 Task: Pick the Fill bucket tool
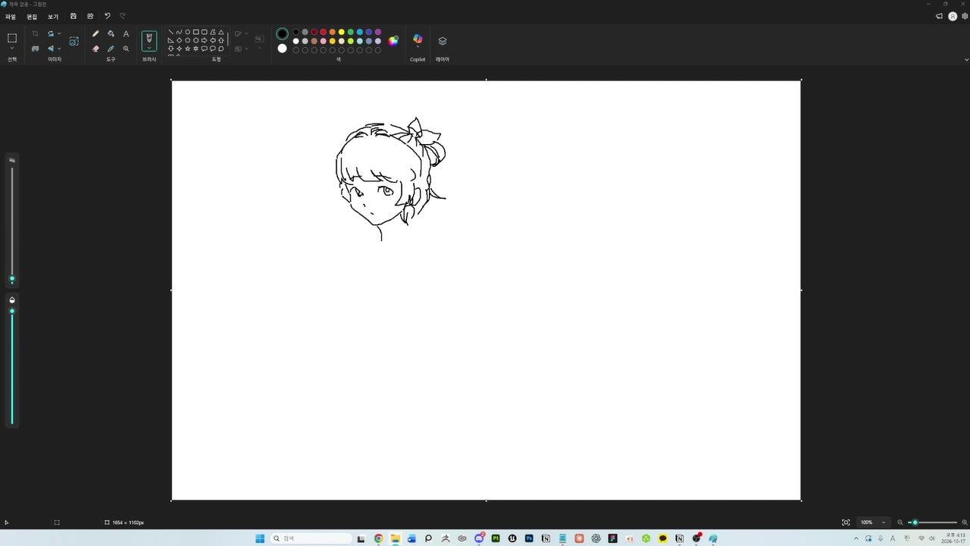coord(111,33)
